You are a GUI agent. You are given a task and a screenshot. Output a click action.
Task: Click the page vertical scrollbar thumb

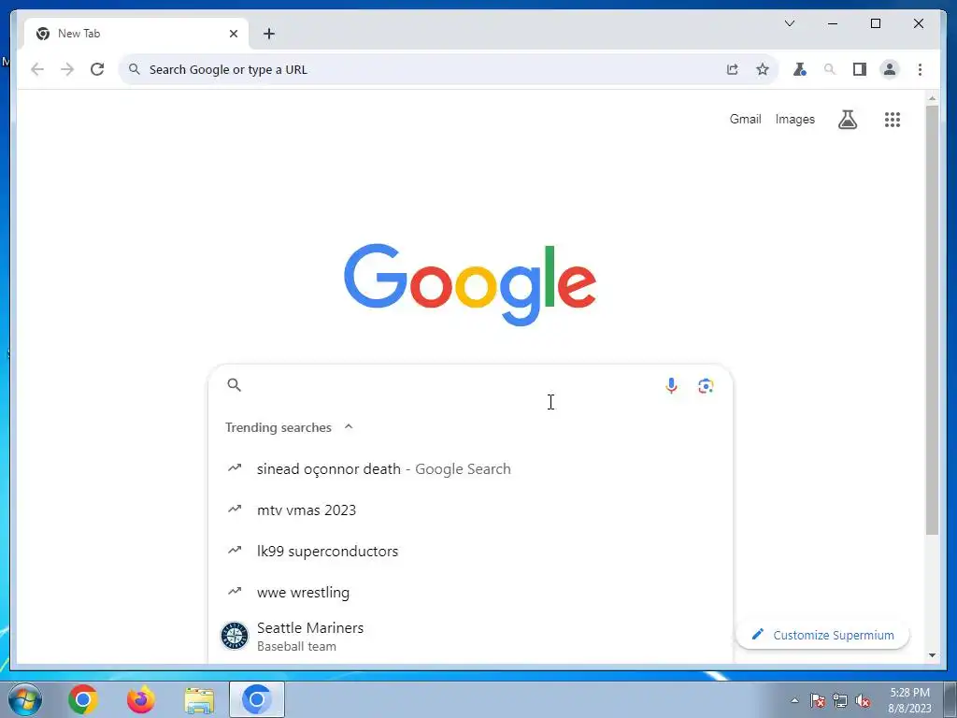coord(932,321)
